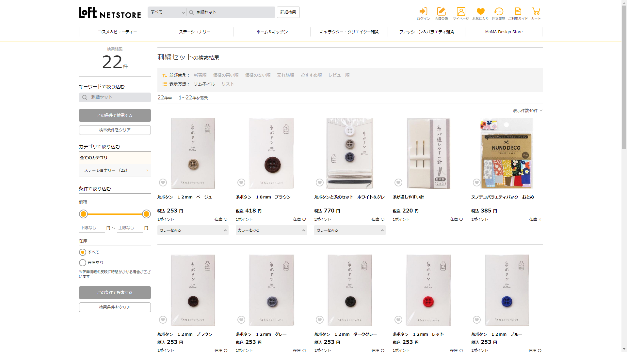Image resolution: width=627 pixels, height=352 pixels.
Task: Open the member registration icon
Action: 441,12
